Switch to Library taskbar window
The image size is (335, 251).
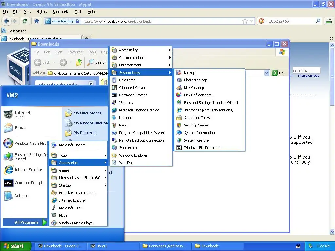click(113, 246)
